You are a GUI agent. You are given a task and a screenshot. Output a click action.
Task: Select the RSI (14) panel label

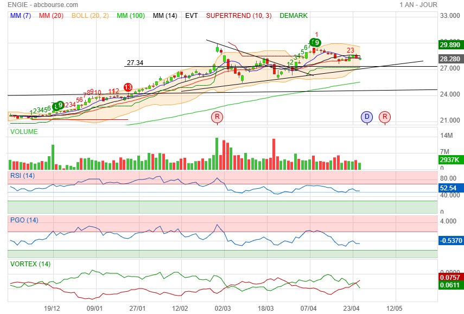pos(22,176)
